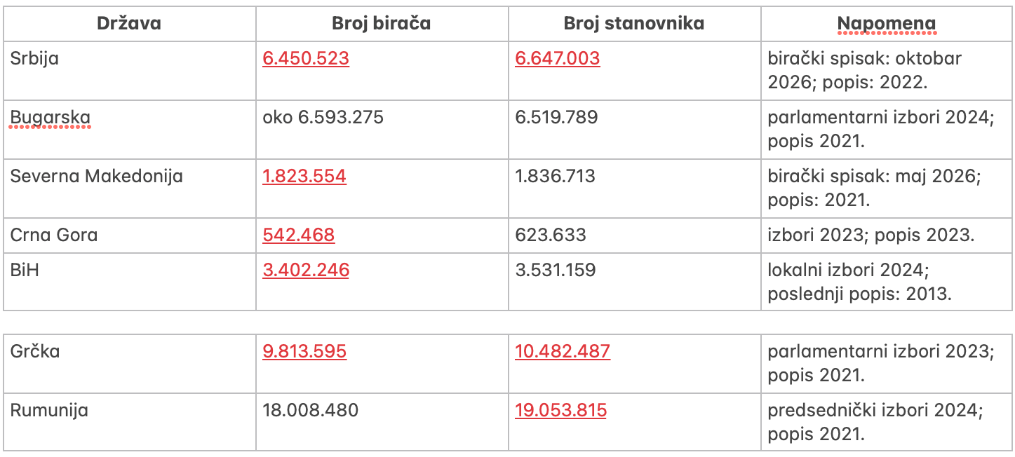Screen dimensions: 1015x457
Task: Click the cell with oko 6.593.275
Action: point(382,129)
